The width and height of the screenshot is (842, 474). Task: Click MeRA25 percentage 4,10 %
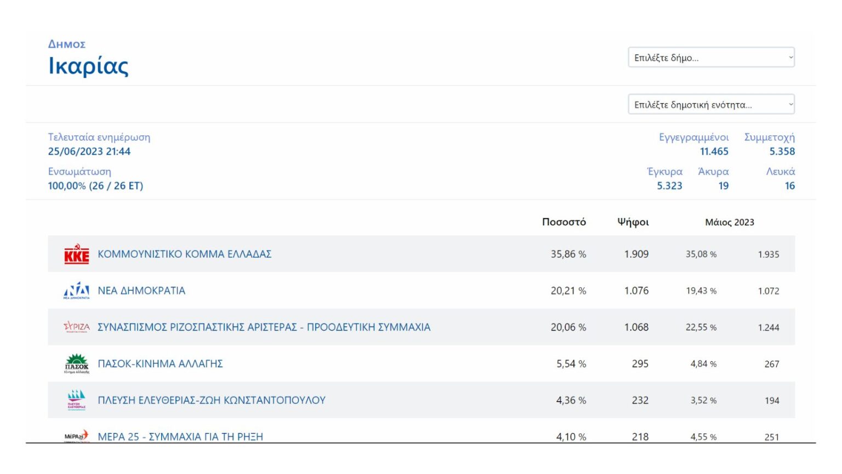[571, 437]
